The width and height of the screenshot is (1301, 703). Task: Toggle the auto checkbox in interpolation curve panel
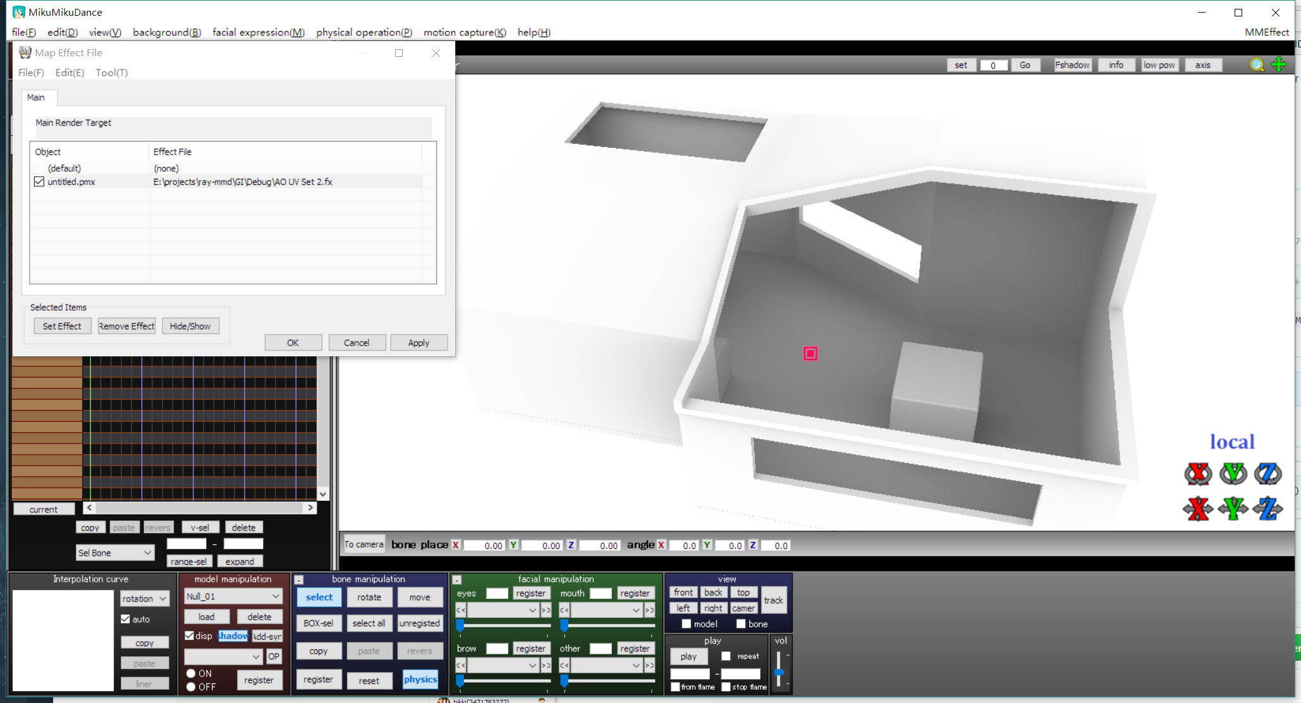click(x=126, y=619)
